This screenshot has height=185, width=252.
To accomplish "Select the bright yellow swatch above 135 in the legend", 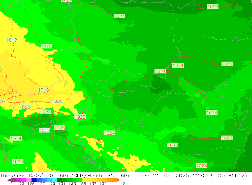I will (84, 180).
